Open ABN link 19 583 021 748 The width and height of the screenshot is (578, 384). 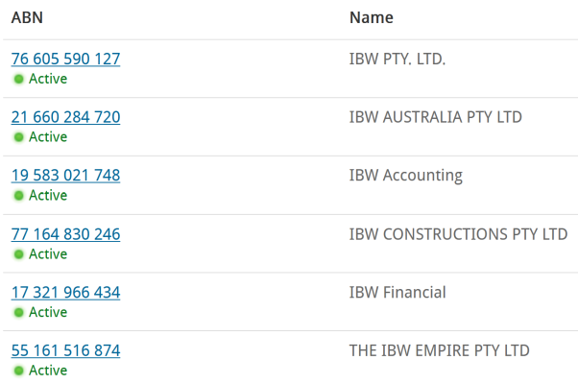65,176
